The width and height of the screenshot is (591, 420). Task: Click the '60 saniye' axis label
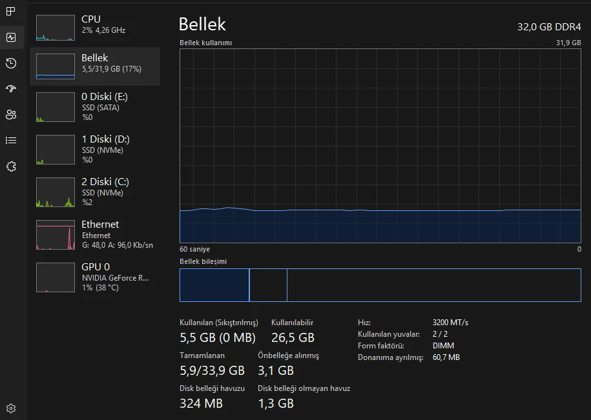[x=195, y=249]
